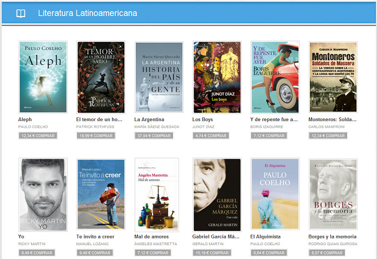Select author Ángeles Mastretta
377x259 pixels.
[x=156, y=244]
